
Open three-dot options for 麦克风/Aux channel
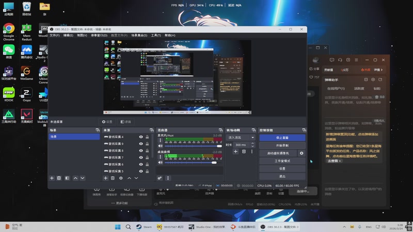pos(160,140)
